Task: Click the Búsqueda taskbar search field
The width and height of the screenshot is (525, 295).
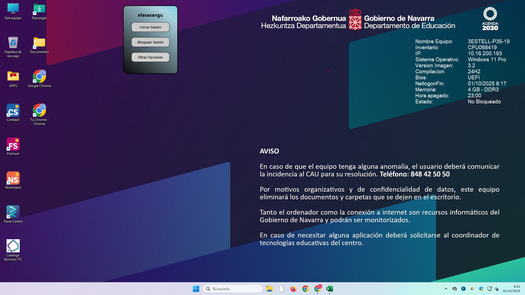Action: pyautogui.click(x=233, y=289)
